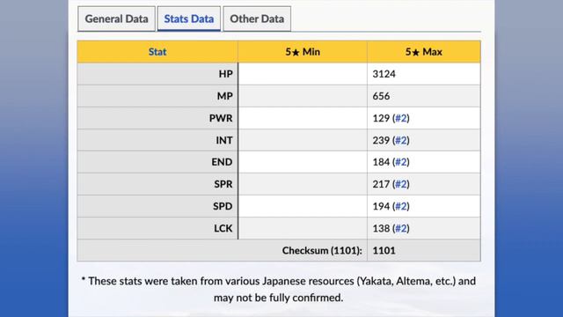The height and width of the screenshot is (317, 563).
Task: Click the END row label
Action: tap(222, 162)
